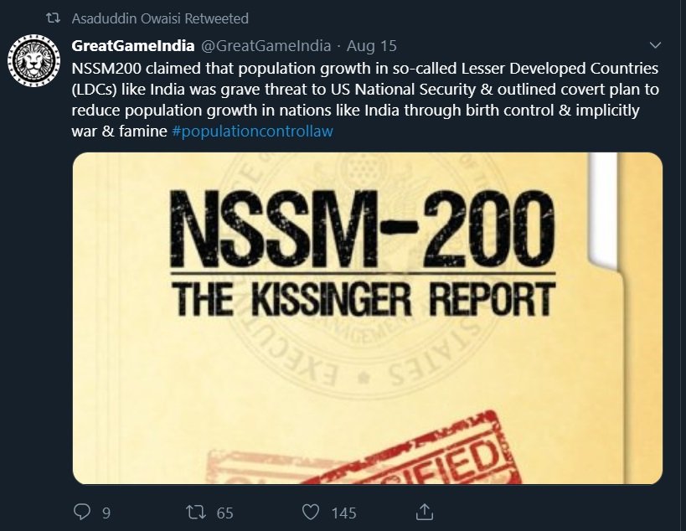The height and width of the screenshot is (531, 686).
Task: Click the like count 145
Action: pyautogui.click(x=343, y=513)
